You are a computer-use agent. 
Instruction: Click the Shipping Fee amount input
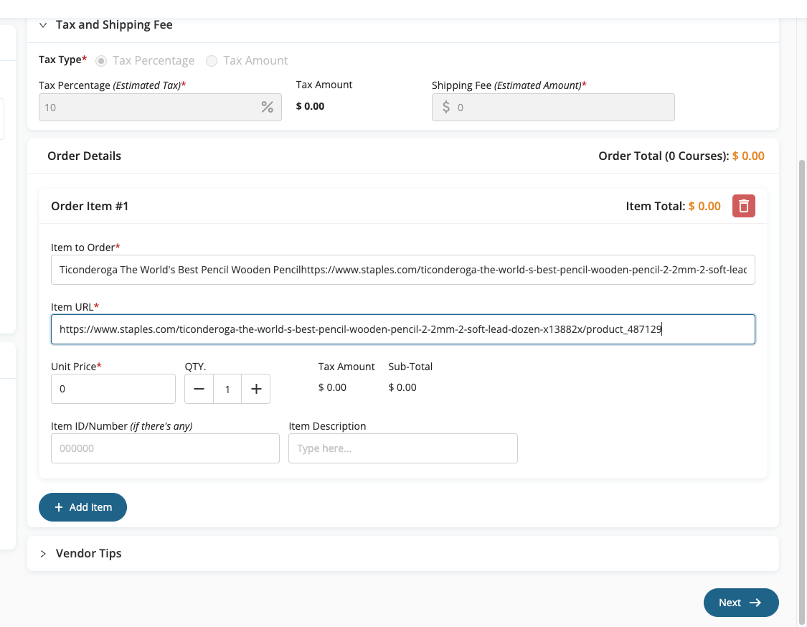[553, 107]
